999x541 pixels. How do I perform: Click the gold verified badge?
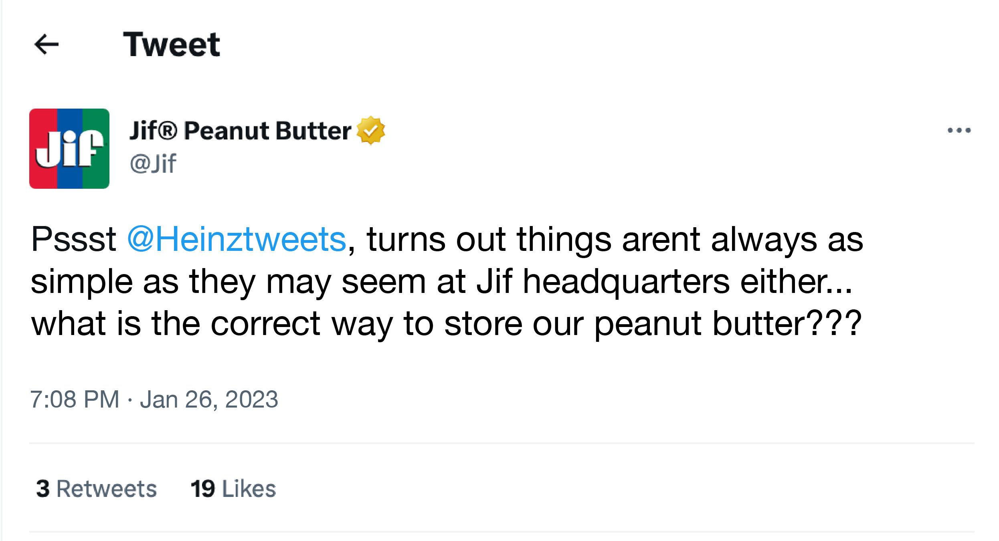(370, 130)
